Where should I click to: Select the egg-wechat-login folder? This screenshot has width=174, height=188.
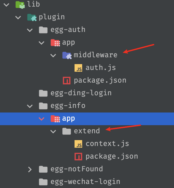85,182
